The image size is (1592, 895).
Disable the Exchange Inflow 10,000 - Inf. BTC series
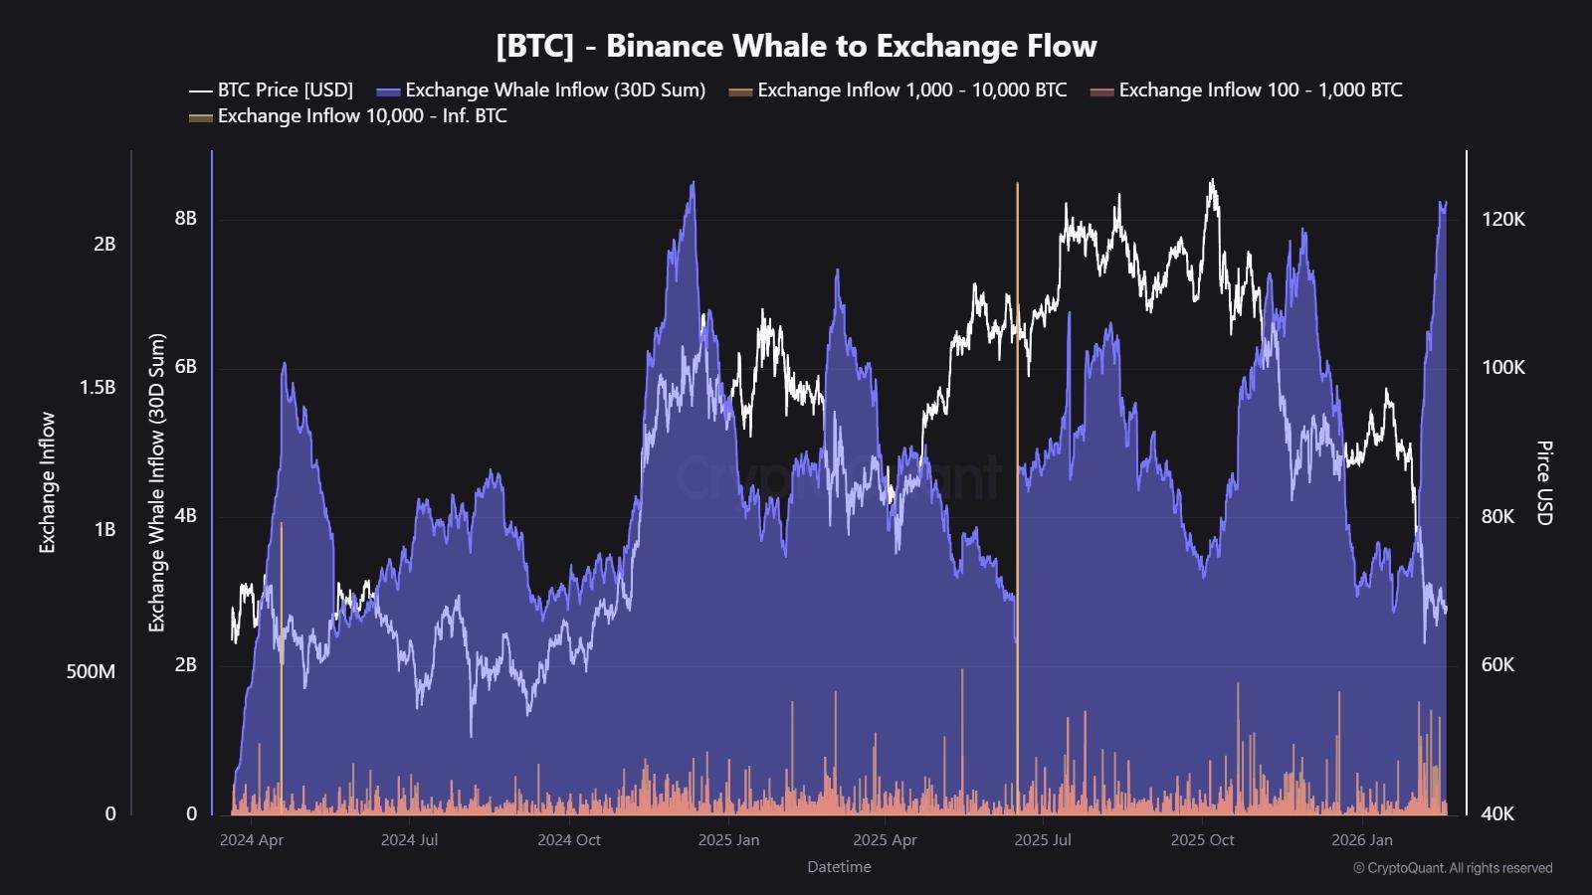click(x=362, y=116)
